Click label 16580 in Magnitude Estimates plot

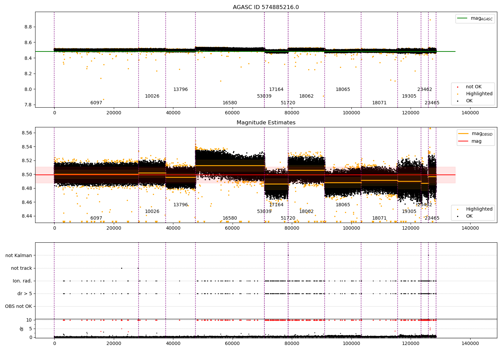230,218
